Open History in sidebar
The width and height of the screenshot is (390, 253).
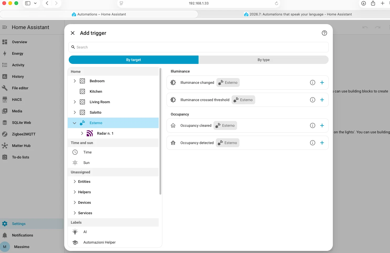click(x=32, y=76)
